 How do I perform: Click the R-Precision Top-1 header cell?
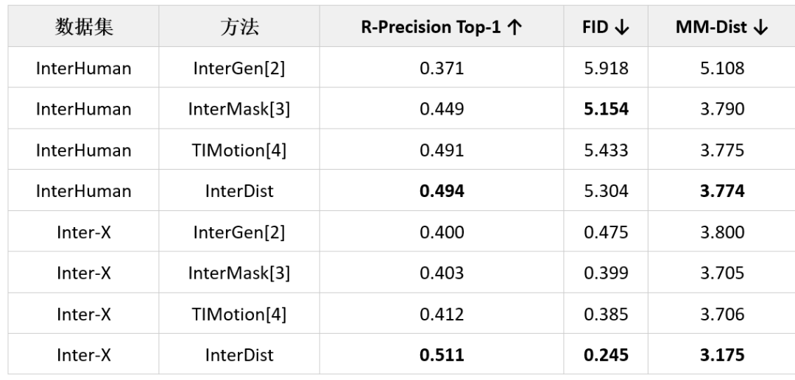pyautogui.click(x=442, y=26)
